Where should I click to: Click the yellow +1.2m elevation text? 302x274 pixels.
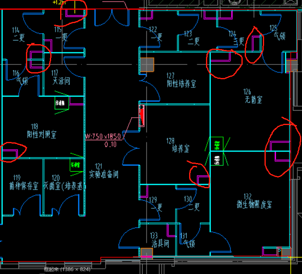point(59,2)
